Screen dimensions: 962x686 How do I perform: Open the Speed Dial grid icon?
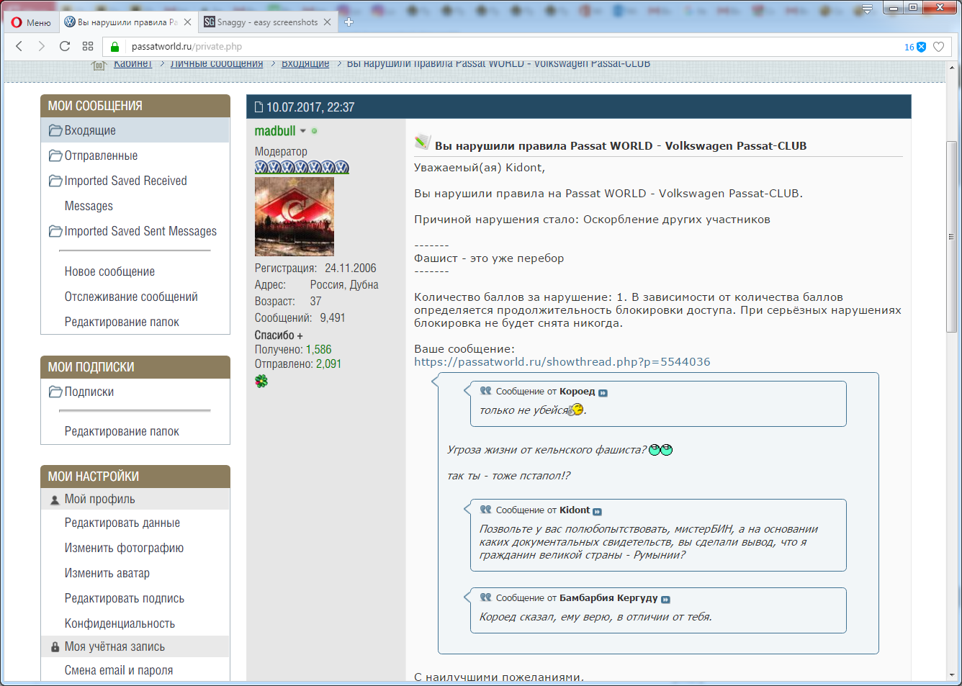(88, 46)
